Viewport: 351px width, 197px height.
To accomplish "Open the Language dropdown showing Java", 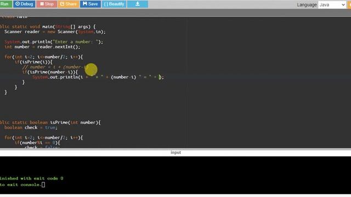I will pos(332,5).
